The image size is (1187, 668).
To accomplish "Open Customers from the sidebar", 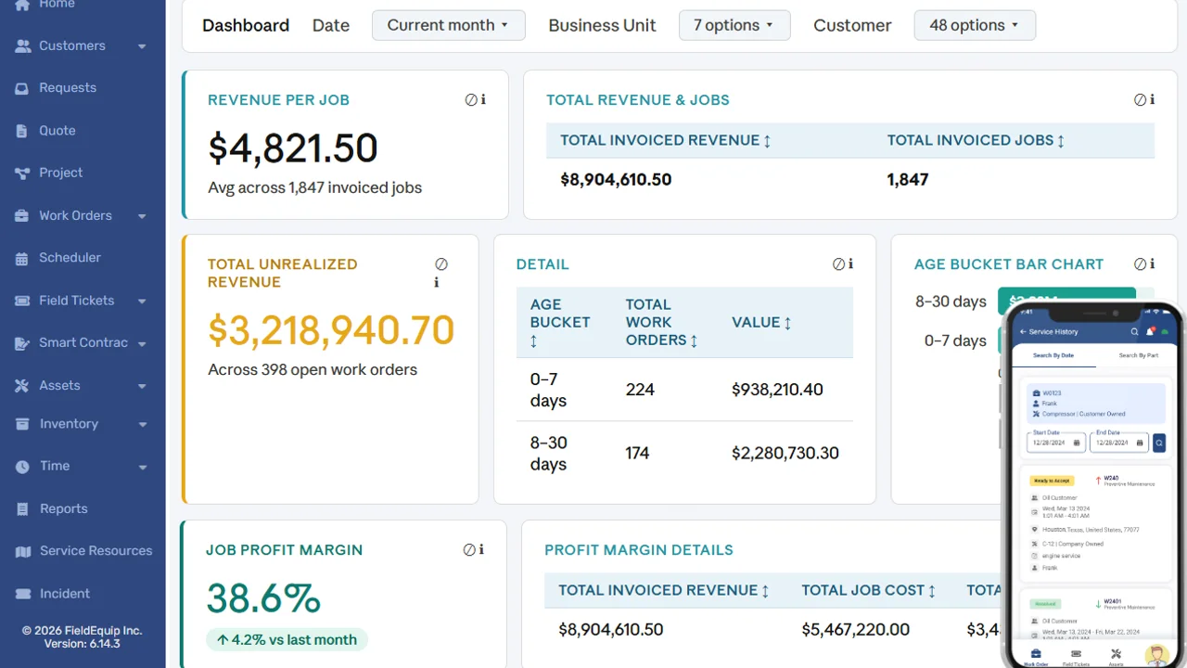I will [72, 45].
